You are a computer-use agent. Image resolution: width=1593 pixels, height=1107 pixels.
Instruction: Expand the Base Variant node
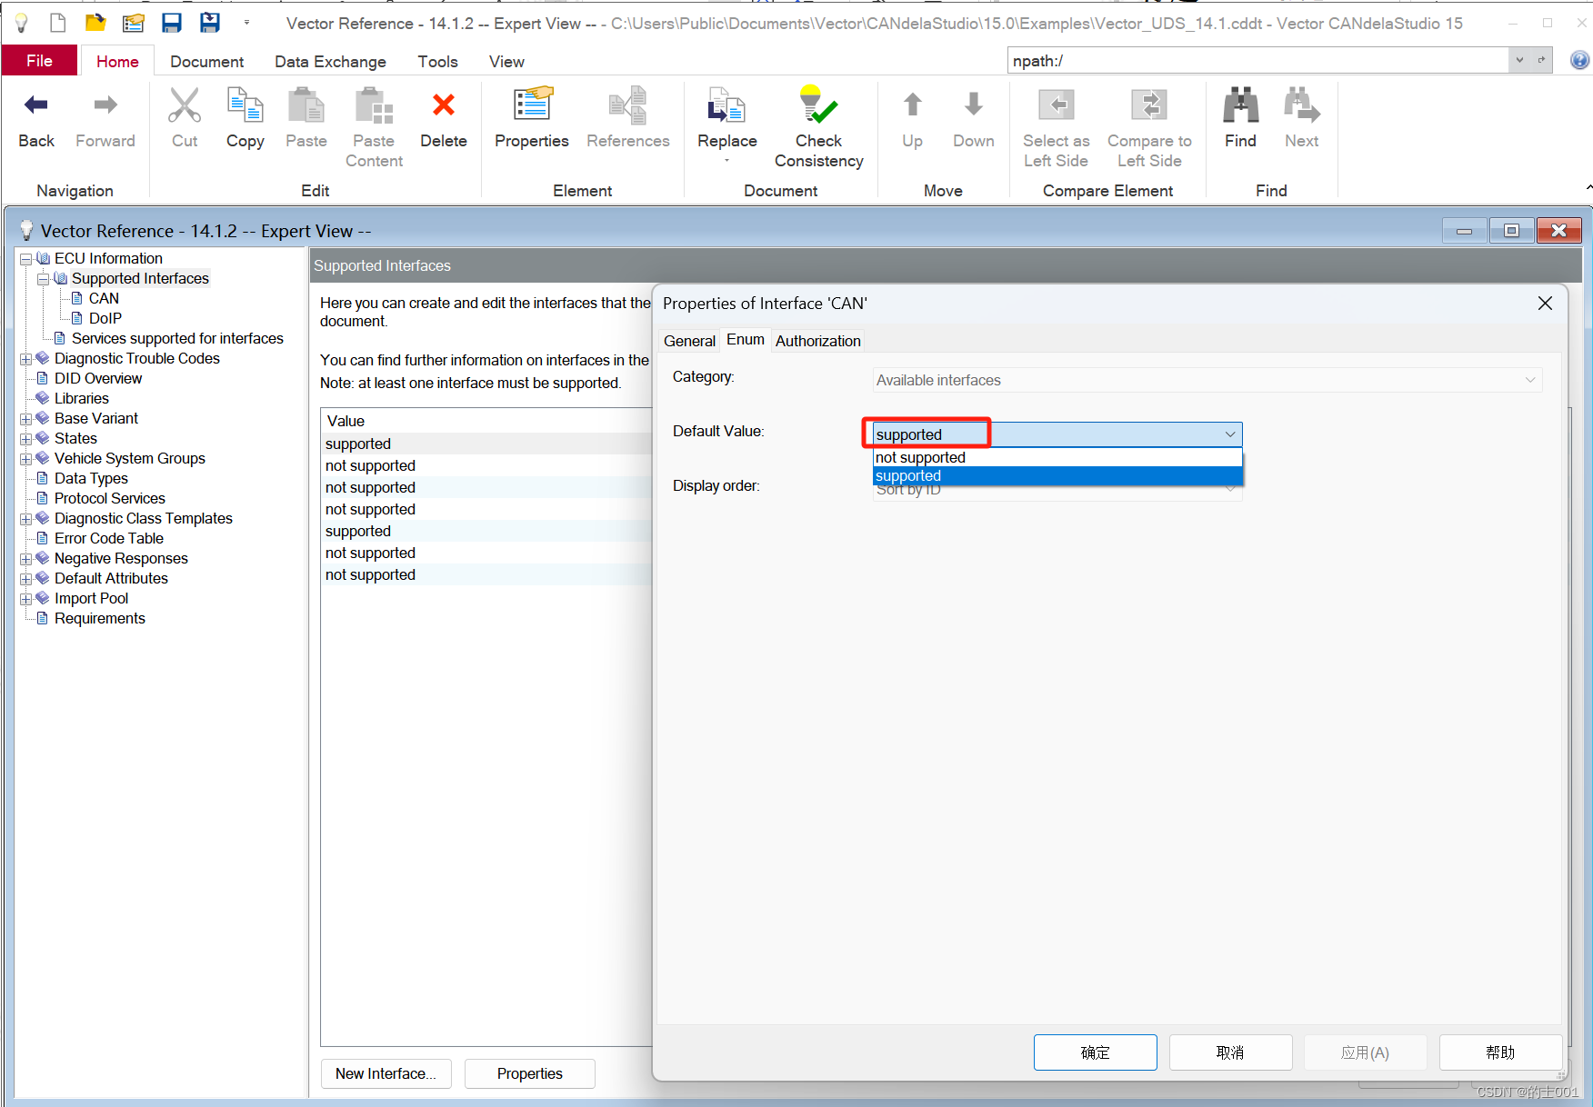point(26,419)
